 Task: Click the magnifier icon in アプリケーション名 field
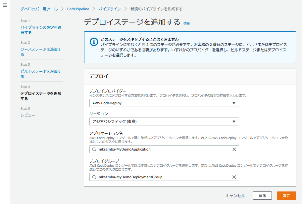94,149
